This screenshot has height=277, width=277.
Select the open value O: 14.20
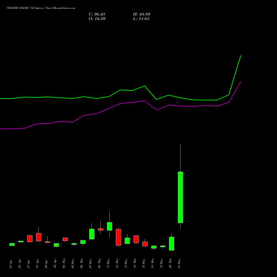[x=97, y=19]
